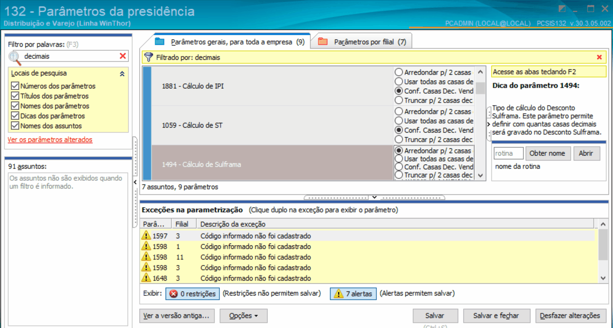The image size is (613, 328).
Task: Open 'Parâmetros gerais, para toda a empresa' tab
Action: [x=230, y=42]
